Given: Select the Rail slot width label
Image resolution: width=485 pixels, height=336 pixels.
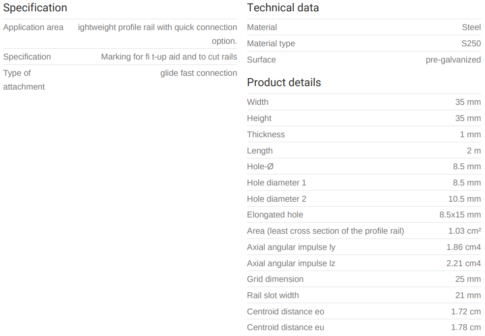Looking at the screenshot, I should pos(273,296).
